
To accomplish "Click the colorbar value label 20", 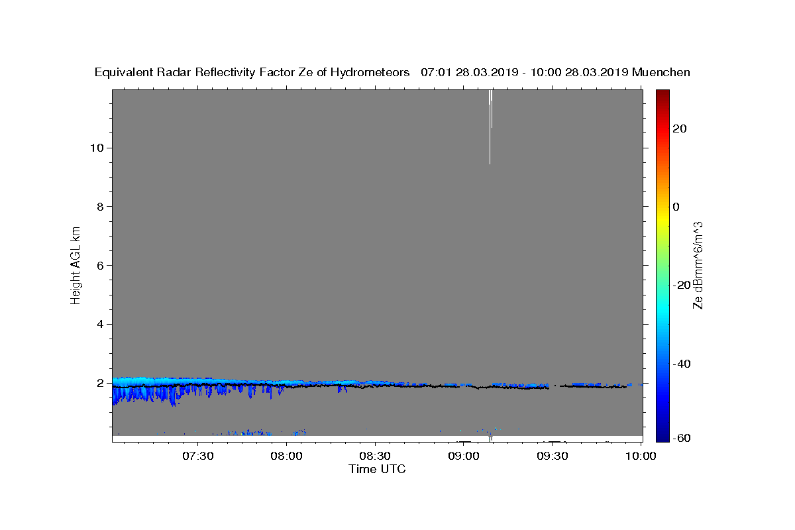I will [680, 128].
